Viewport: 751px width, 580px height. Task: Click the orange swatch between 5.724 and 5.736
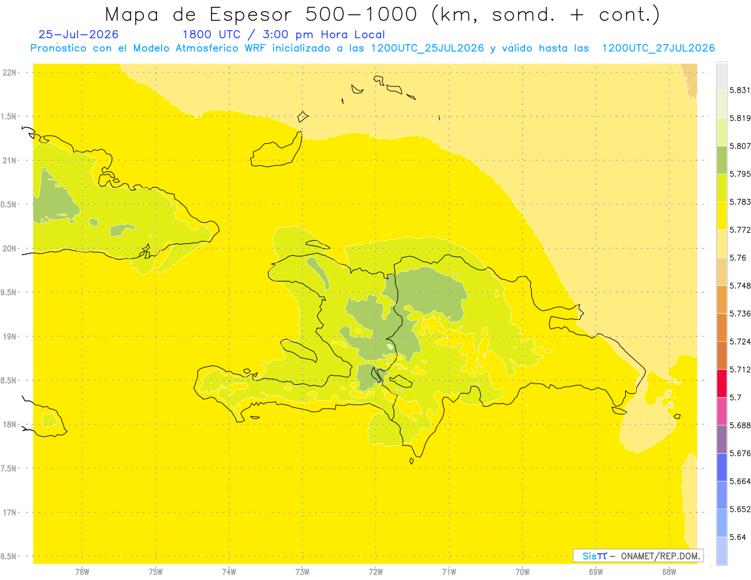pyautogui.click(x=722, y=327)
